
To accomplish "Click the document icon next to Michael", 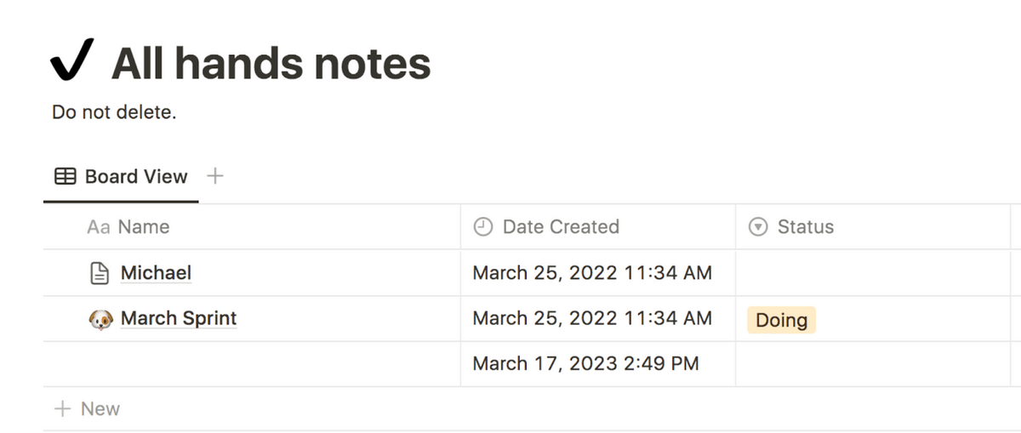I will 100,273.
